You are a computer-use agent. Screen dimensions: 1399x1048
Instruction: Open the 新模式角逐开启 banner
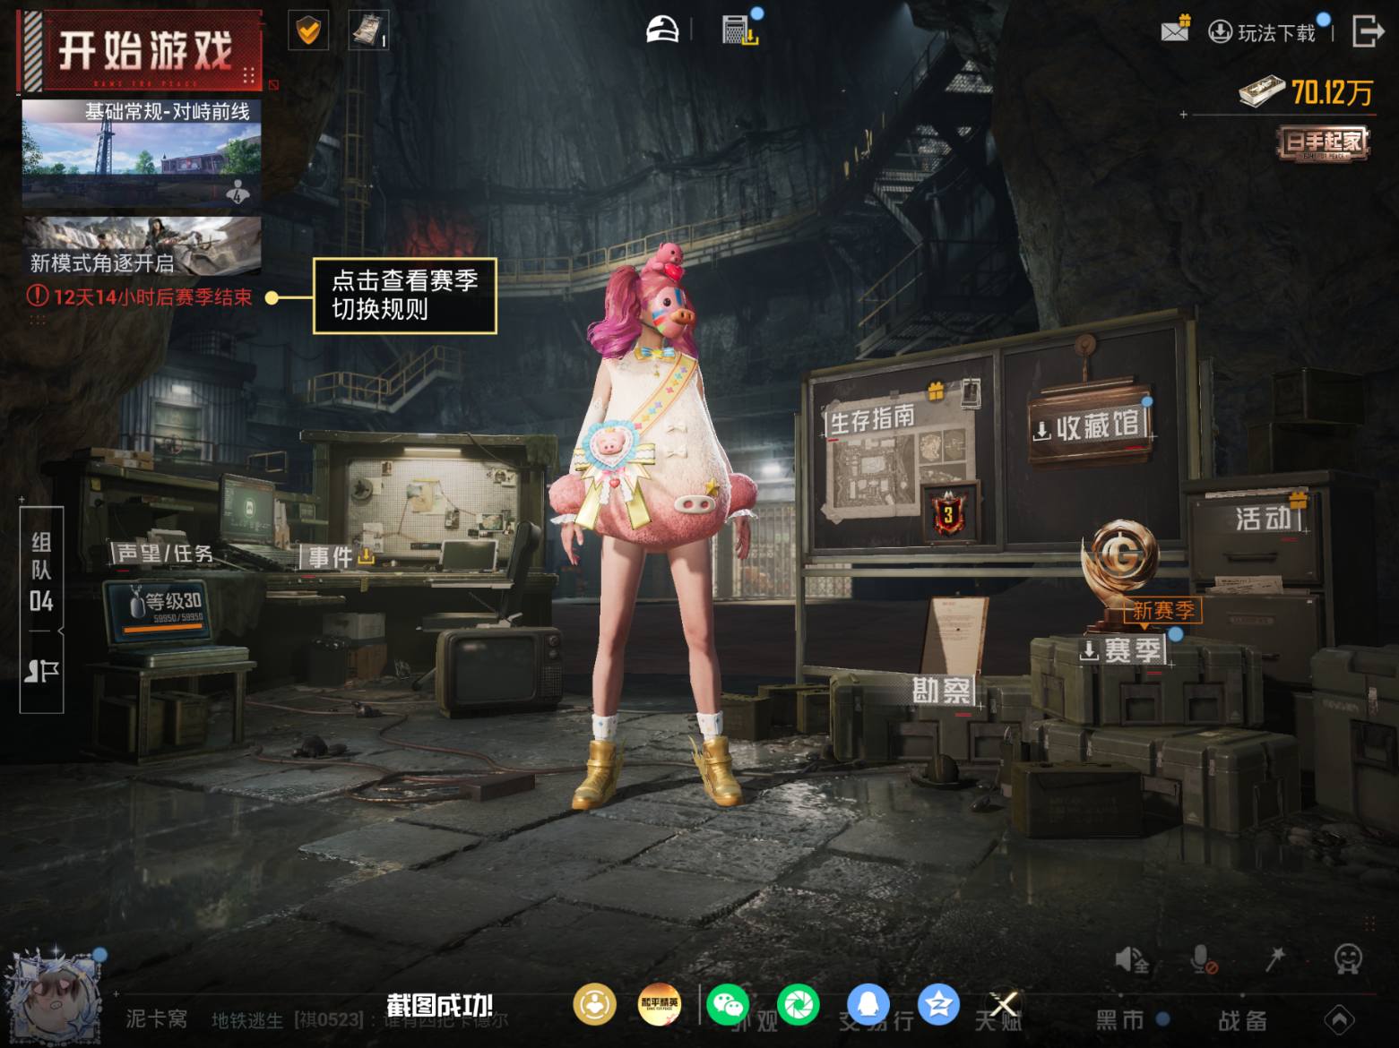coord(142,245)
